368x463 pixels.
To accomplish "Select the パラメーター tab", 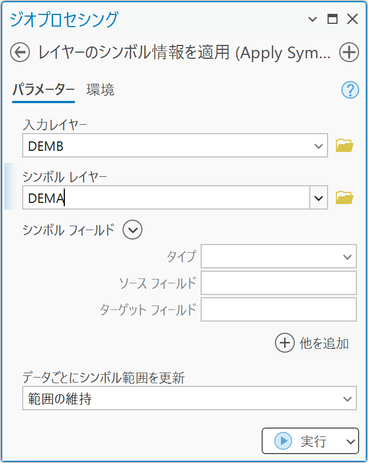I will pos(43,90).
